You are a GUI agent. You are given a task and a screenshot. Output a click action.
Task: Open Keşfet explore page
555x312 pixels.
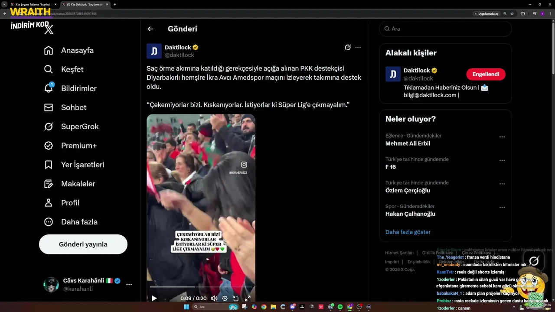[64, 69]
